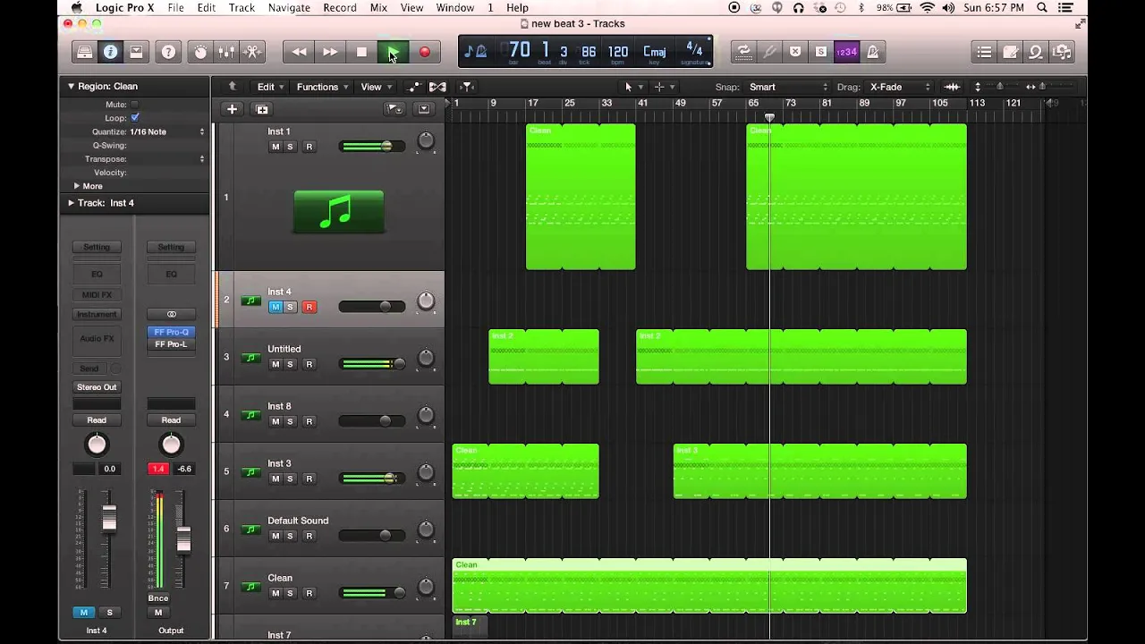Open the Drag X-Fade dropdown

pyautogui.click(x=900, y=87)
